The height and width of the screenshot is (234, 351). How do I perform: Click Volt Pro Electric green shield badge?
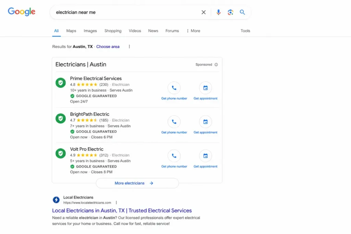(x=61, y=153)
